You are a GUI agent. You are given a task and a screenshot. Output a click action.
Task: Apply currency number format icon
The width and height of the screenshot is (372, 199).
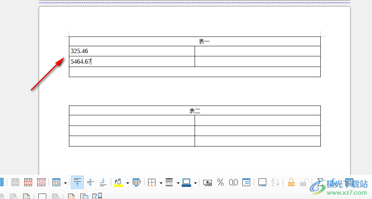(208, 183)
